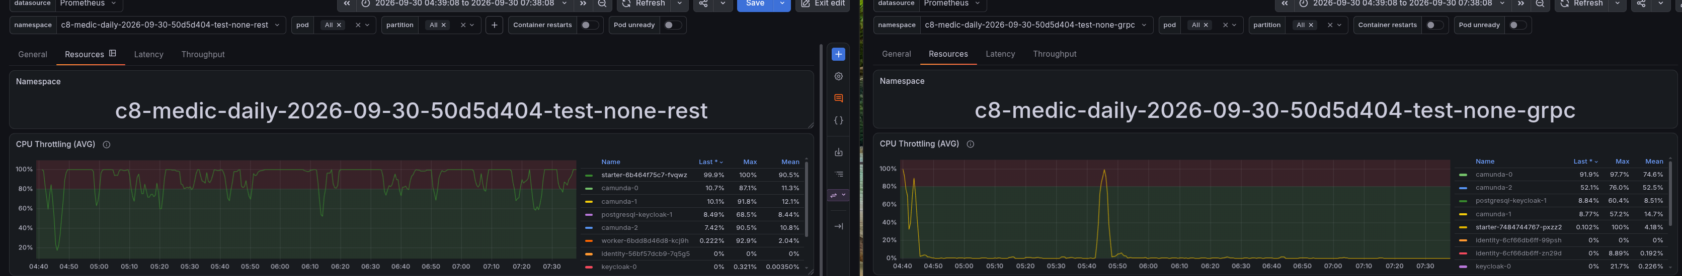Click the export/download icon in left sidebar
Image resolution: width=1682 pixels, height=276 pixels.
pyautogui.click(x=838, y=153)
